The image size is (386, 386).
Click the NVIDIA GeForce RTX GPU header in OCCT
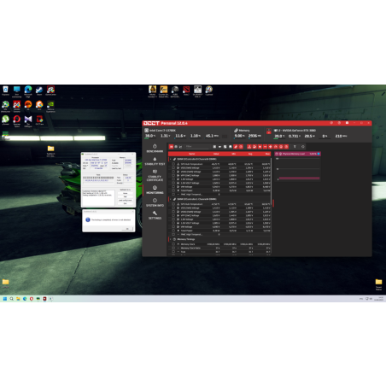295,131
